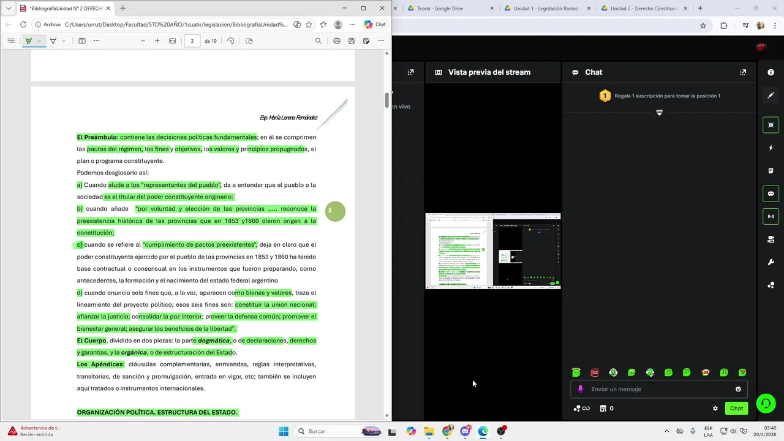Print the PDF document
Screen dimensions: 784x441
point(337,41)
